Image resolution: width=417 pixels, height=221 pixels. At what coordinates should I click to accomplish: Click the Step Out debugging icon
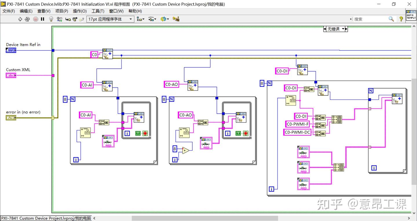pos(82,19)
